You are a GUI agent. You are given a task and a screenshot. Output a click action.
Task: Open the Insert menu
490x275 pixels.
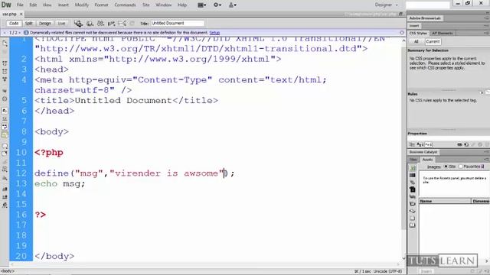(63, 5)
